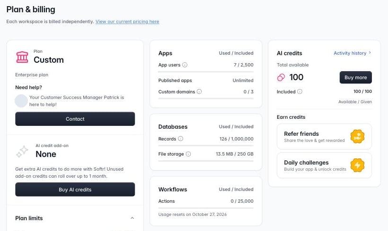Click the 'Unlimited' published apps value
The height and width of the screenshot is (231, 388).
tap(243, 80)
